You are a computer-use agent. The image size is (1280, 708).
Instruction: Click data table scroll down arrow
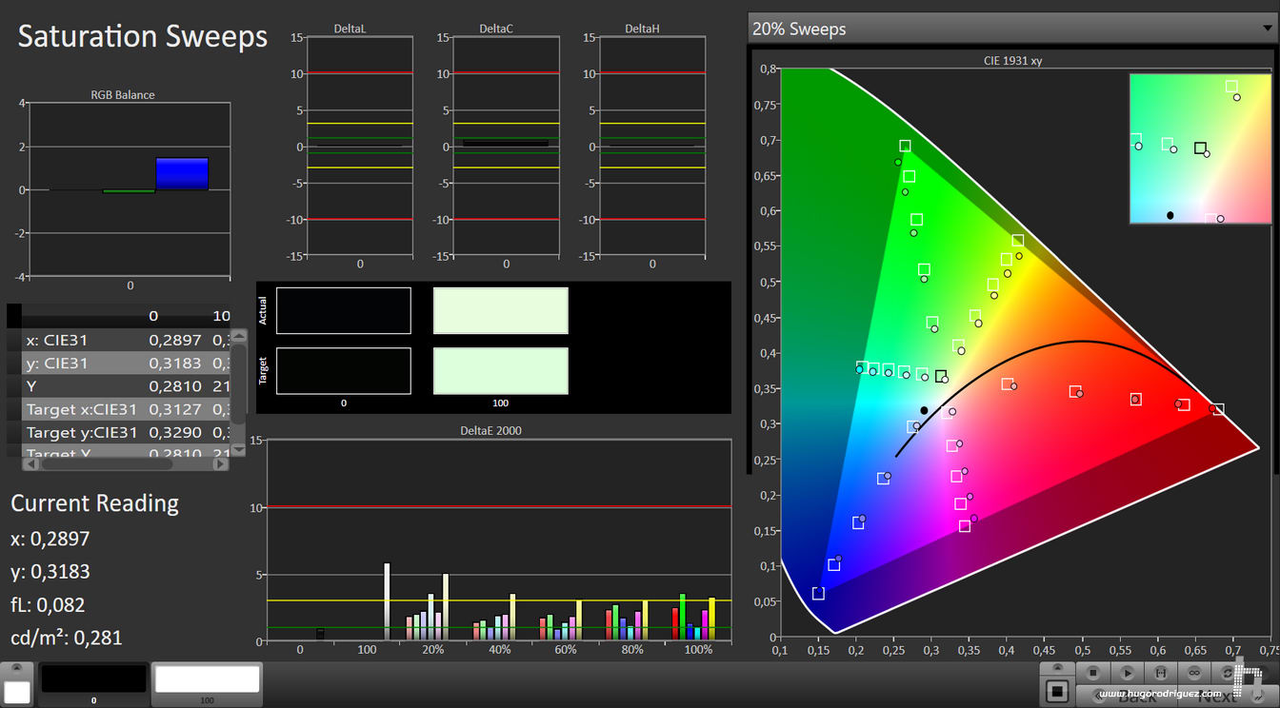[238, 450]
